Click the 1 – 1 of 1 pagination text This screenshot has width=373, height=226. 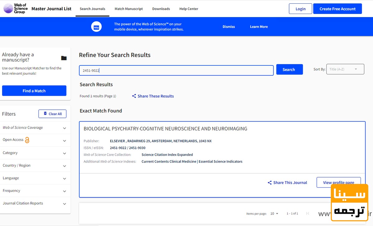coord(292,214)
